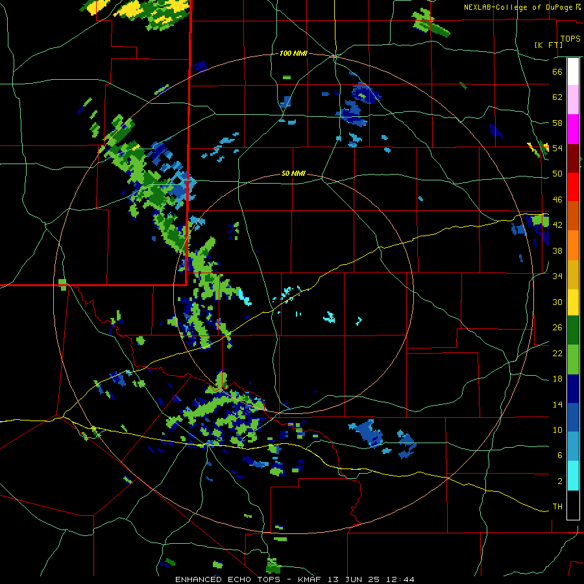Click the white swatch in the tops legend
Image resolution: width=584 pixels, height=584 pixels.
point(573,71)
